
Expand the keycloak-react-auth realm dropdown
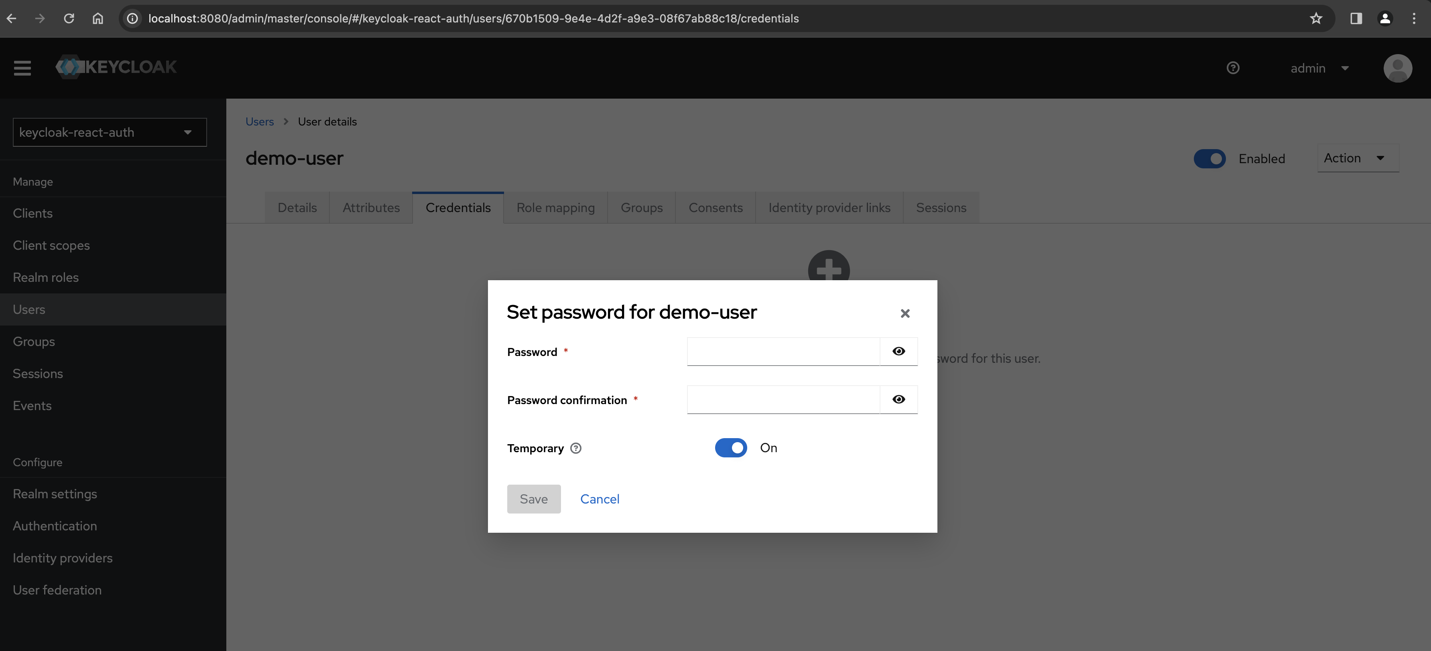[110, 132]
